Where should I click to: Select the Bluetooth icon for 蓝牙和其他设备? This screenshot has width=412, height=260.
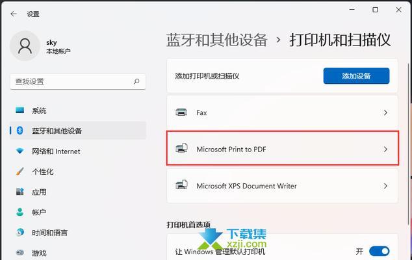(20, 131)
